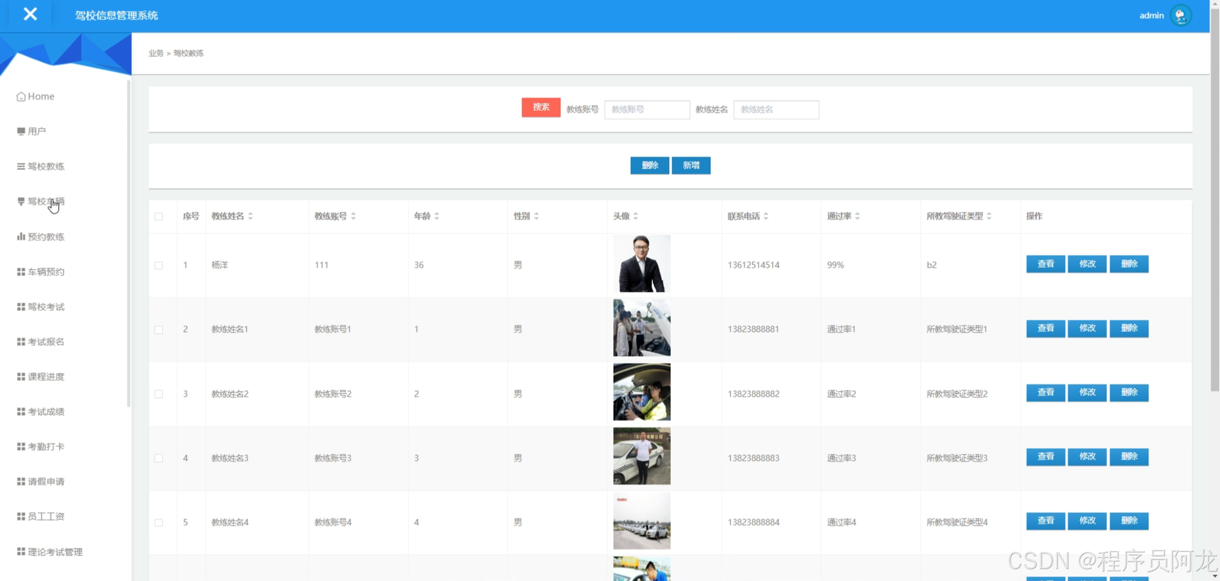Go to the 理论考试管理 menu item
1220x581 pixels.
coord(55,552)
